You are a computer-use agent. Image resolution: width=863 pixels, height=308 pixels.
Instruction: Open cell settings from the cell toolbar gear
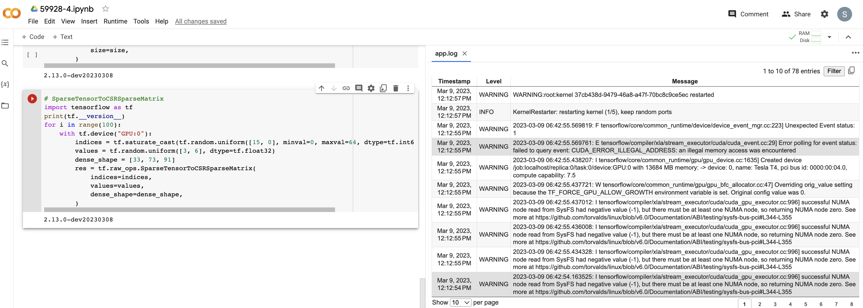point(371,88)
